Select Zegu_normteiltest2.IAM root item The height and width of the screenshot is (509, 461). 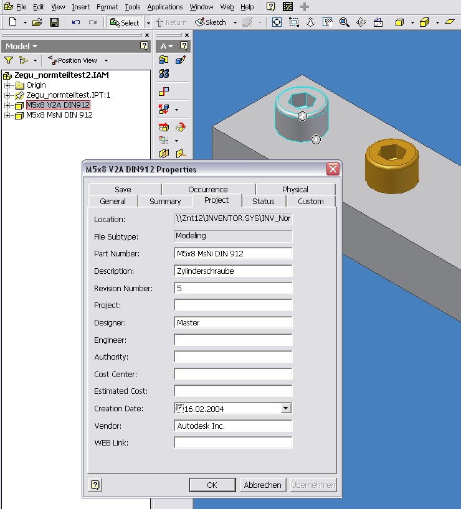[62, 75]
